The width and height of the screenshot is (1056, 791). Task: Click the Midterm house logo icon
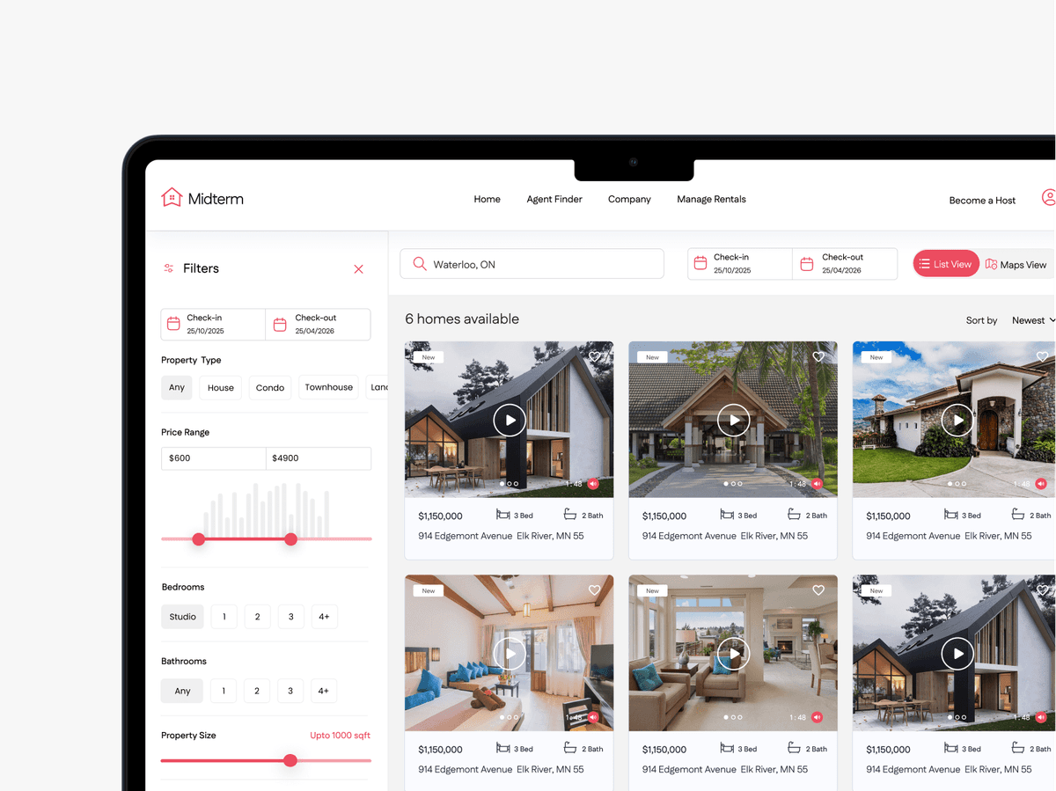pyautogui.click(x=172, y=198)
